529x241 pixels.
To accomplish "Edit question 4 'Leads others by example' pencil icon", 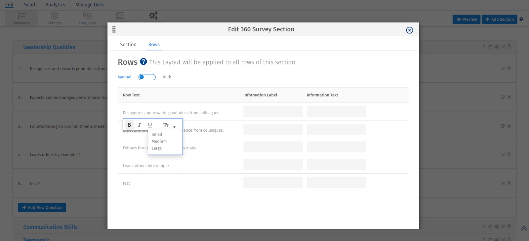I will point(503,154).
